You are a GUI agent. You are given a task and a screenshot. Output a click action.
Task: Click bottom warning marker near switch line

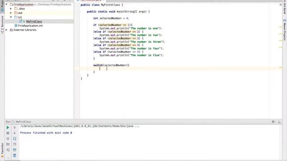point(281,67)
